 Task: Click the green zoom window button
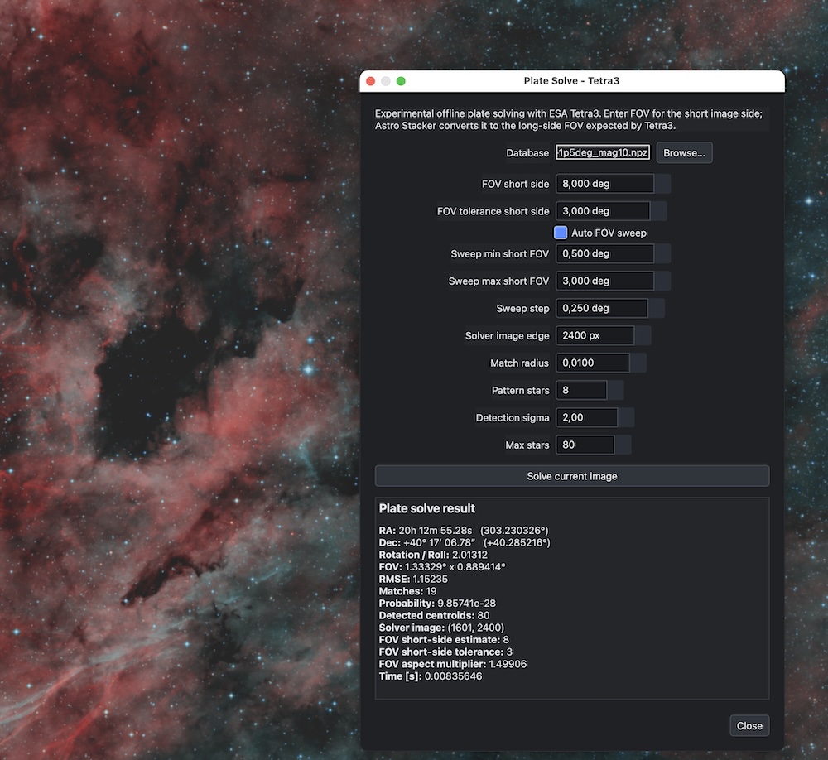tap(401, 81)
